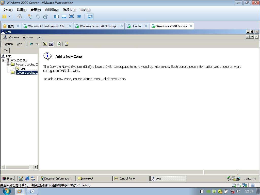The image size is (260, 195).
Task: Open the Action menu
Action: coord(9,44)
